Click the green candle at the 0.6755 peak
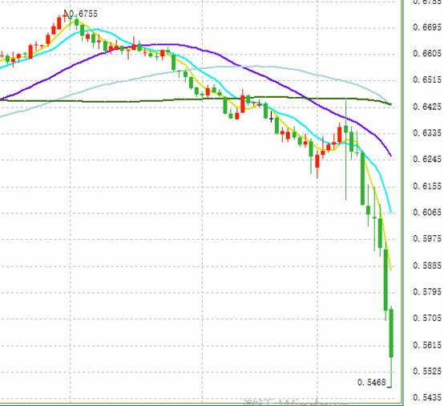The image size is (444, 406). pyautogui.click(x=76, y=22)
